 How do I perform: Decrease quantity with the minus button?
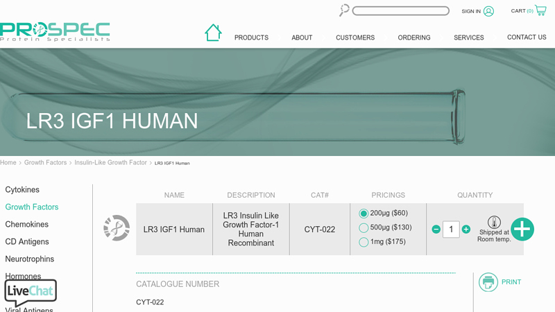[436, 229]
